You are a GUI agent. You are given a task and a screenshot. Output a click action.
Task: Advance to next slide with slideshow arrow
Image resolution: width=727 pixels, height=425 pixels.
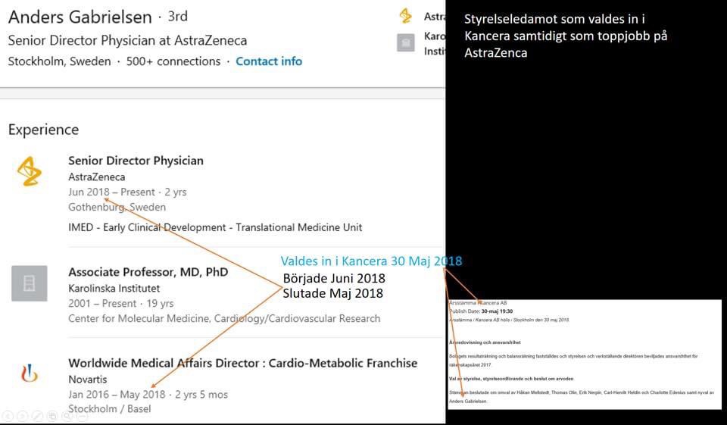tap(22, 416)
